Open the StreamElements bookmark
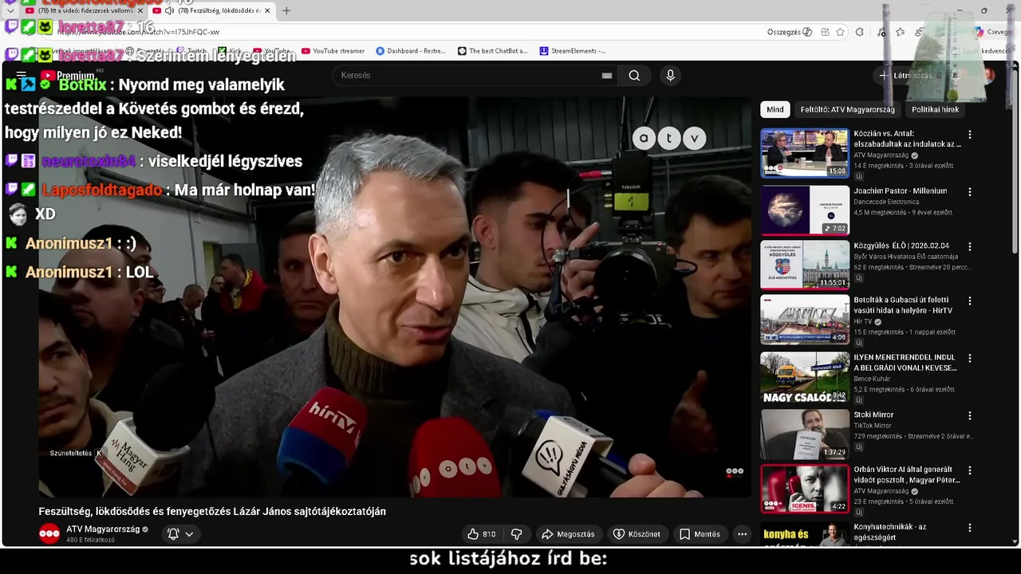Viewport: 1021px width, 574px height. [x=572, y=51]
